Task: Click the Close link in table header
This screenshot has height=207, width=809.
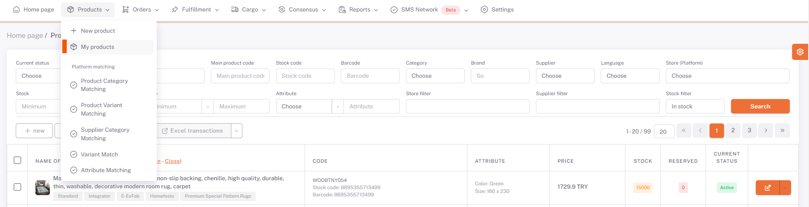Action: (x=172, y=161)
